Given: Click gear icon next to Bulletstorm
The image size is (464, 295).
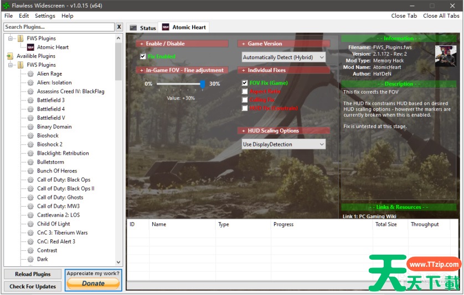Looking at the screenshot, I should pos(30,162).
